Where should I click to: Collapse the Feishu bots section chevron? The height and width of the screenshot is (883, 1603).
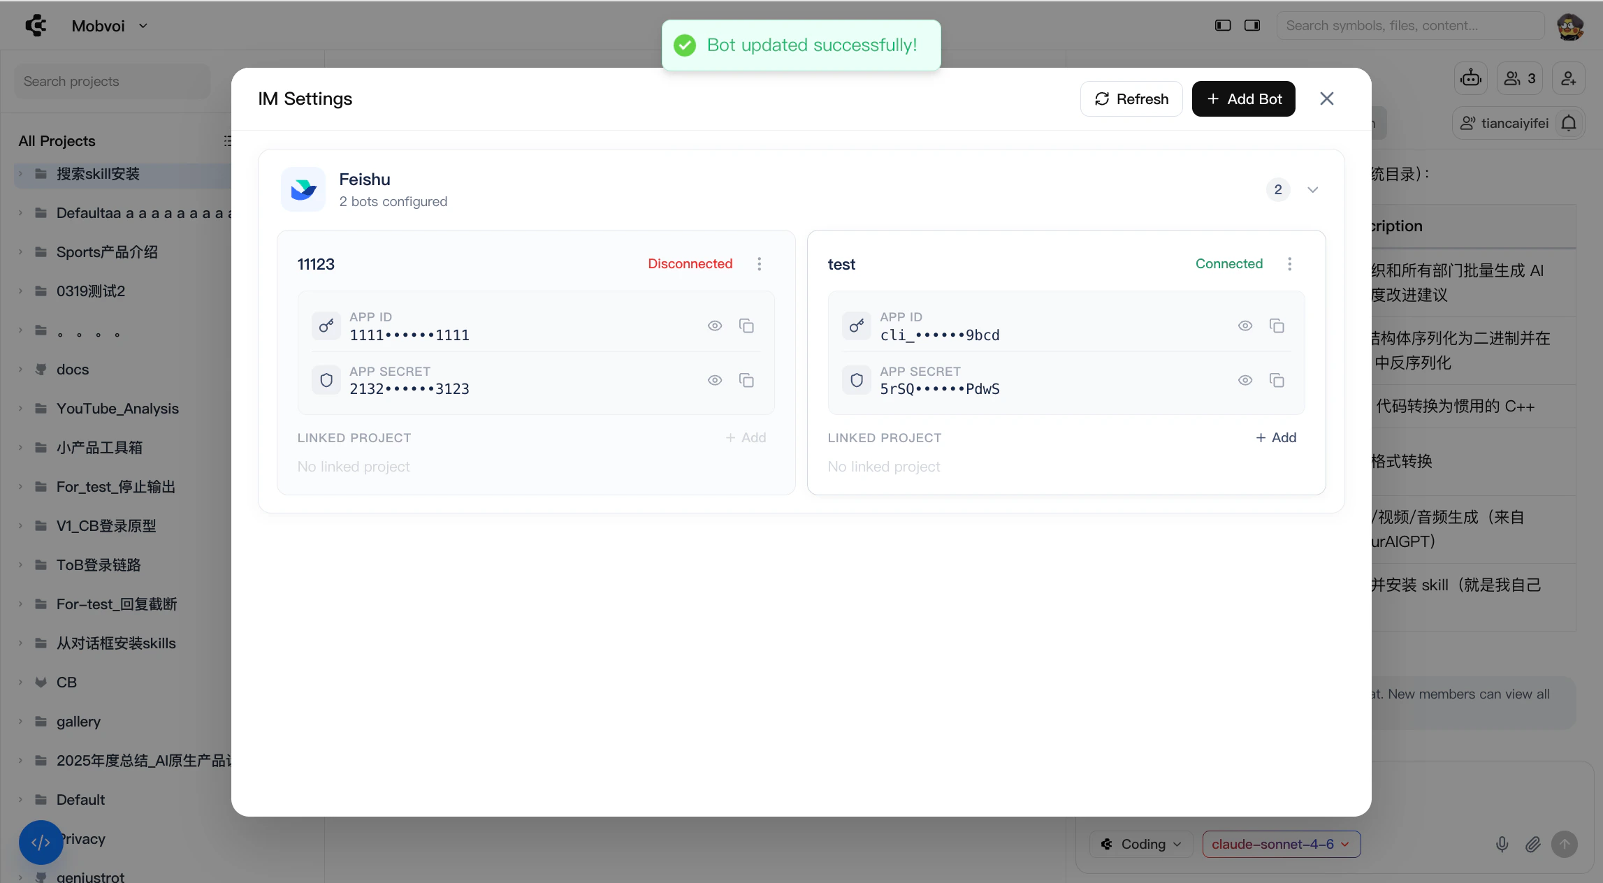click(x=1313, y=190)
